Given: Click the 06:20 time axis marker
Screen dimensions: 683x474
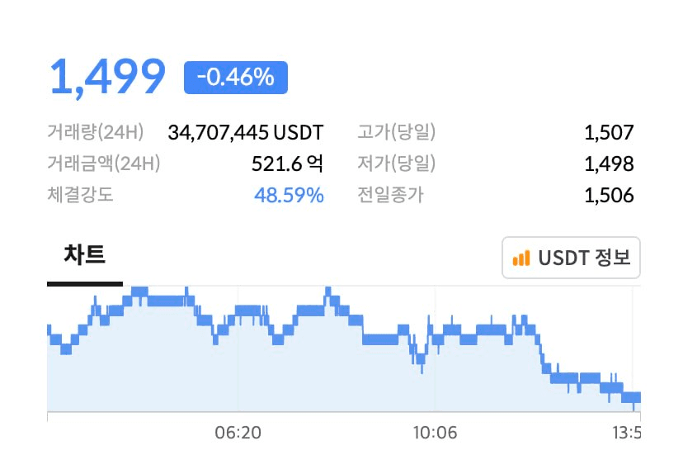Looking at the screenshot, I should coord(238,433).
